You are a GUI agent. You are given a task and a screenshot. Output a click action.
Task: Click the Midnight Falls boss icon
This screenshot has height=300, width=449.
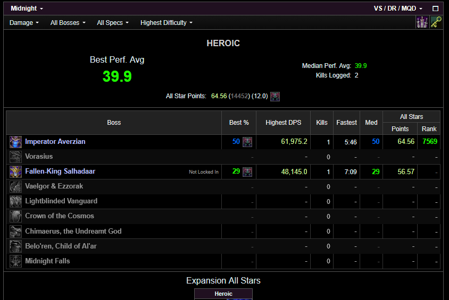[x=15, y=261]
